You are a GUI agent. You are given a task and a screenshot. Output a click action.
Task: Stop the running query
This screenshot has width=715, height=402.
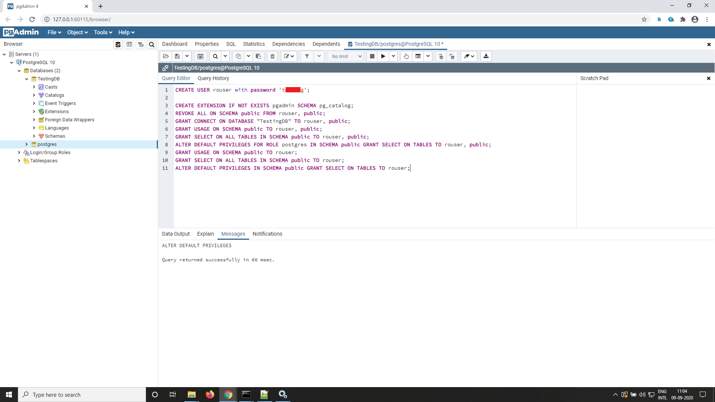[372, 56]
